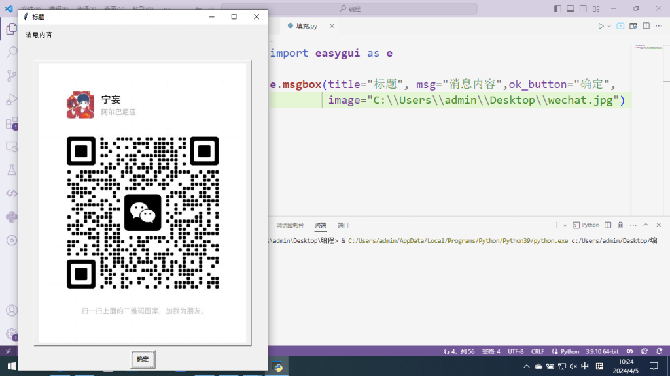Open the Manage gear in activity bar
Image resolution: width=670 pixels, height=376 pixels.
(x=12, y=334)
